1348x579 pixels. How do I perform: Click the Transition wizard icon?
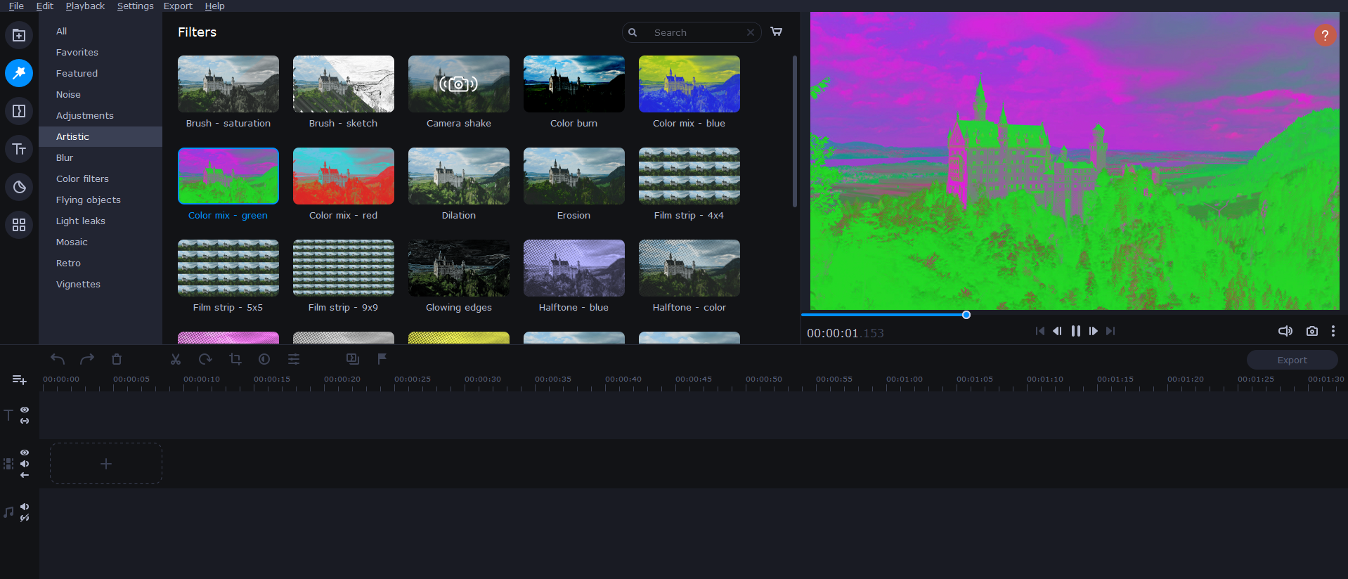[353, 359]
